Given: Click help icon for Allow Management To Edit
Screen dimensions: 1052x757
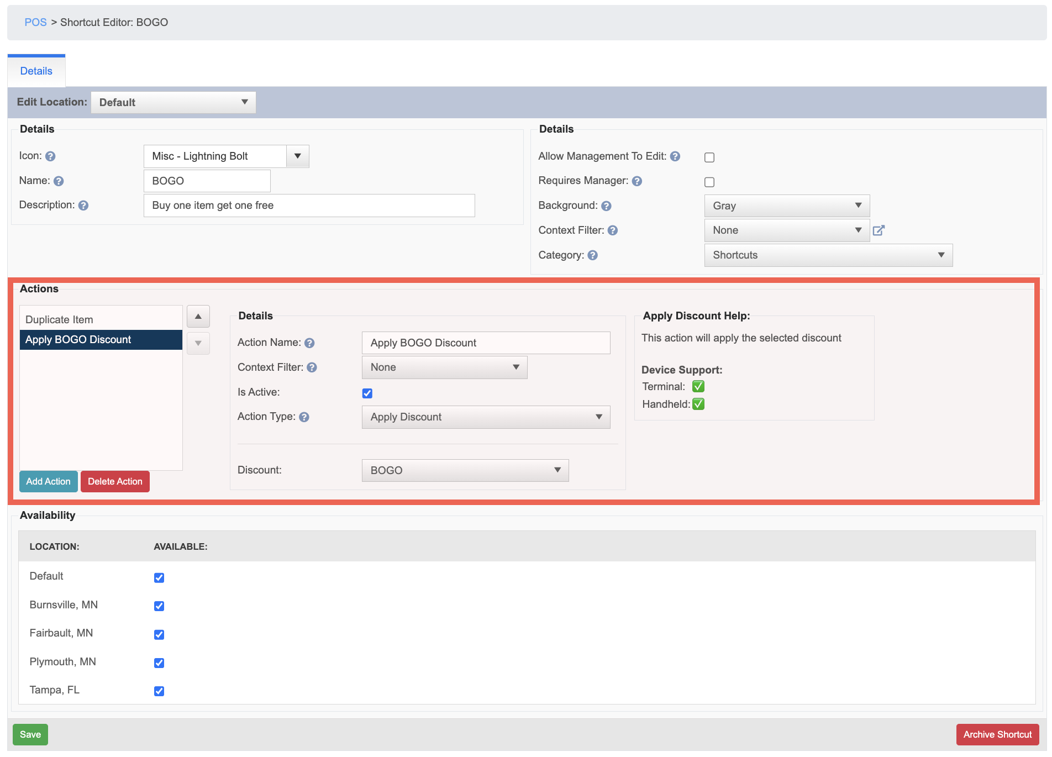Looking at the screenshot, I should [675, 156].
